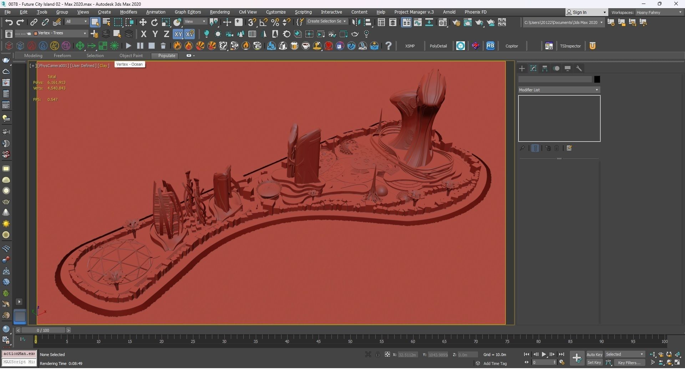Enable Auto Key mode
This screenshot has height=371, width=685.
coord(594,354)
